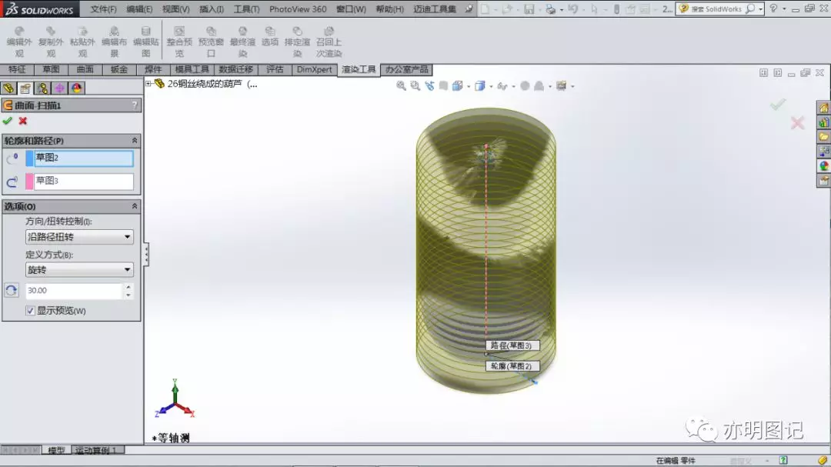Increase the twist angle with up spinner
This screenshot has height=467, width=831.
pos(128,287)
